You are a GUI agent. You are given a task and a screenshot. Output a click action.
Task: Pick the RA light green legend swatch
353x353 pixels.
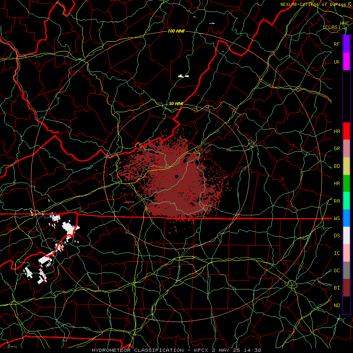[346, 201]
